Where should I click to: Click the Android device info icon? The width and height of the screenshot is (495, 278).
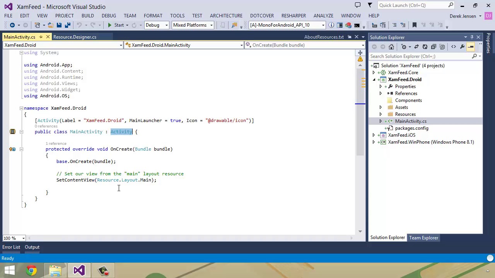coord(331,25)
